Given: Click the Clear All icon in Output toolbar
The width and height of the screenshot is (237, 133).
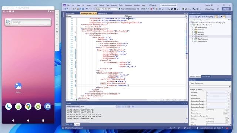Looking at the screenshot, I should point(129,106).
